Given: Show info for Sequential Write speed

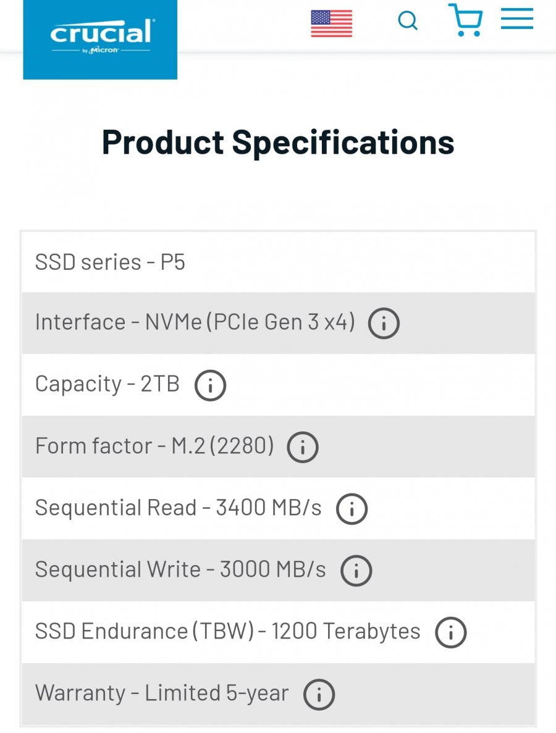Looking at the screenshot, I should pos(356,571).
